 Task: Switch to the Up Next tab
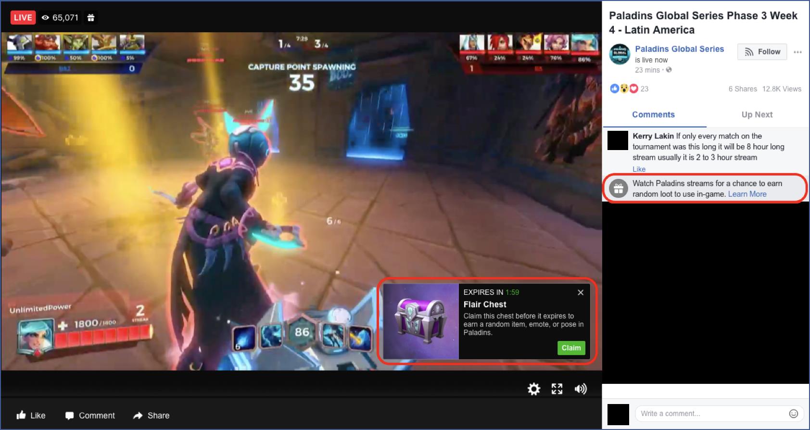757,114
